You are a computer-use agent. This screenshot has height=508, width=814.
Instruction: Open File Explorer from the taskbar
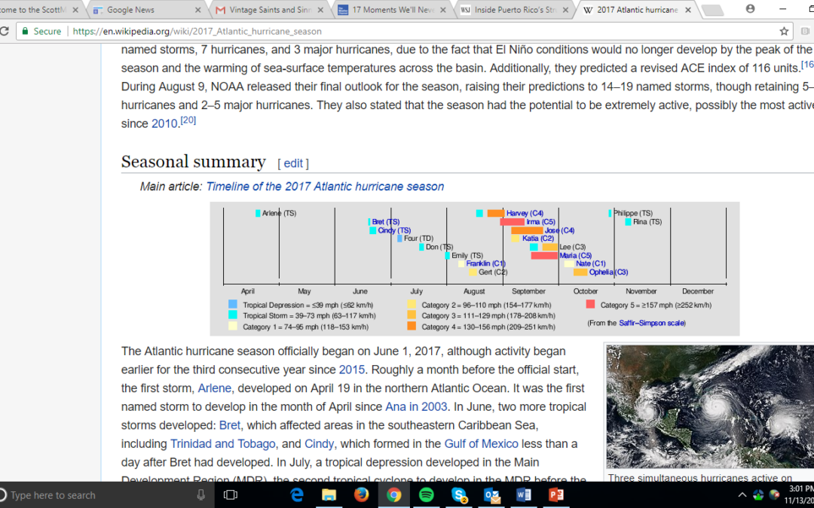point(329,494)
